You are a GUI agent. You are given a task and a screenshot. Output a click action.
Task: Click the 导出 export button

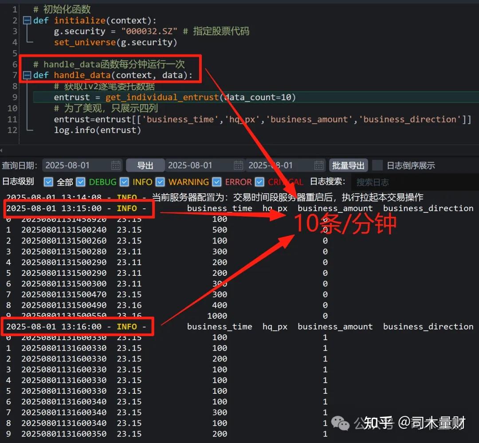tap(145, 165)
